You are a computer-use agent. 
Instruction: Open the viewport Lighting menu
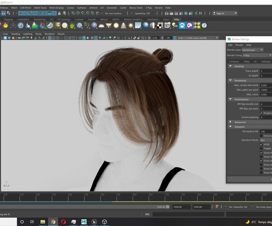pyautogui.click(x=28, y=34)
